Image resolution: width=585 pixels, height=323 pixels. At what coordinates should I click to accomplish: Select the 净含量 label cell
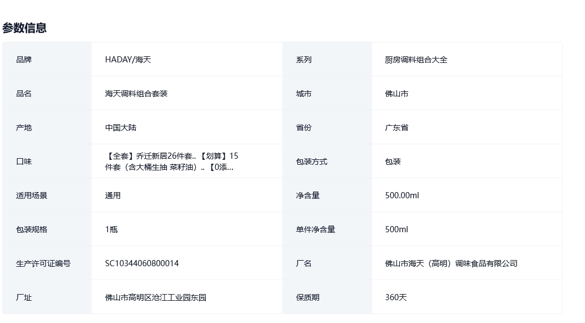(327, 195)
